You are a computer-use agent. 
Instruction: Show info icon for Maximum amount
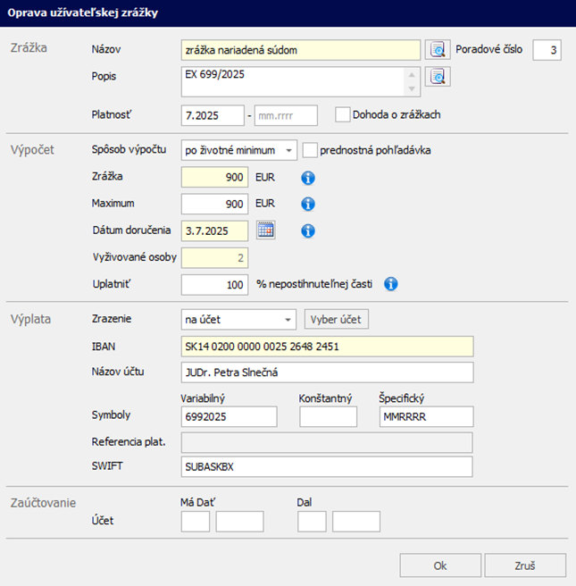coord(308,204)
